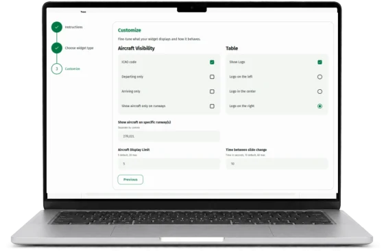Select the Logo on the right radio
This screenshot has height=251, width=384.
pos(320,106)
